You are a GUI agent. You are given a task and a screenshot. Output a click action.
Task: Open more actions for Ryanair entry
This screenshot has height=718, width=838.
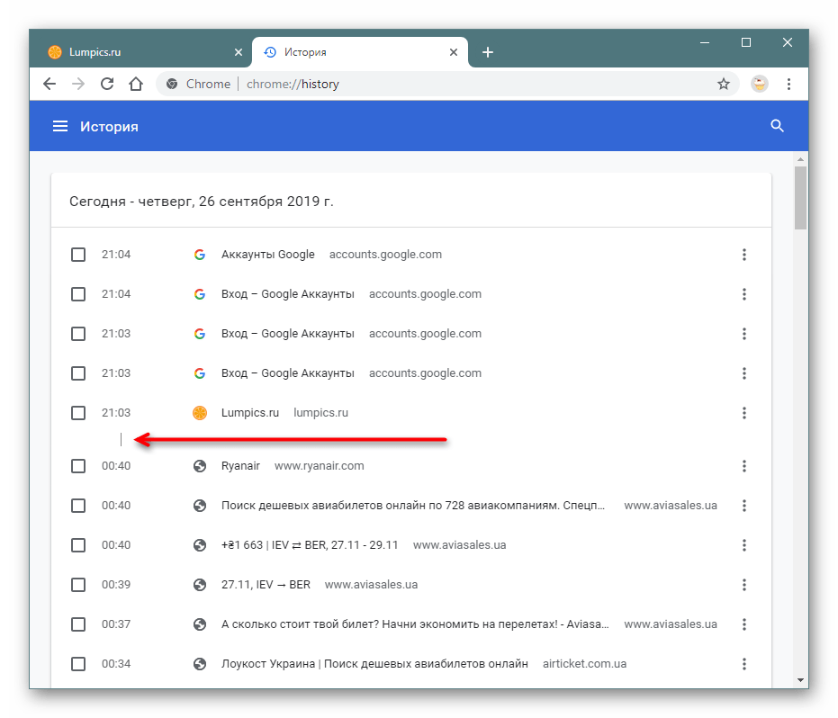(743, 466)
